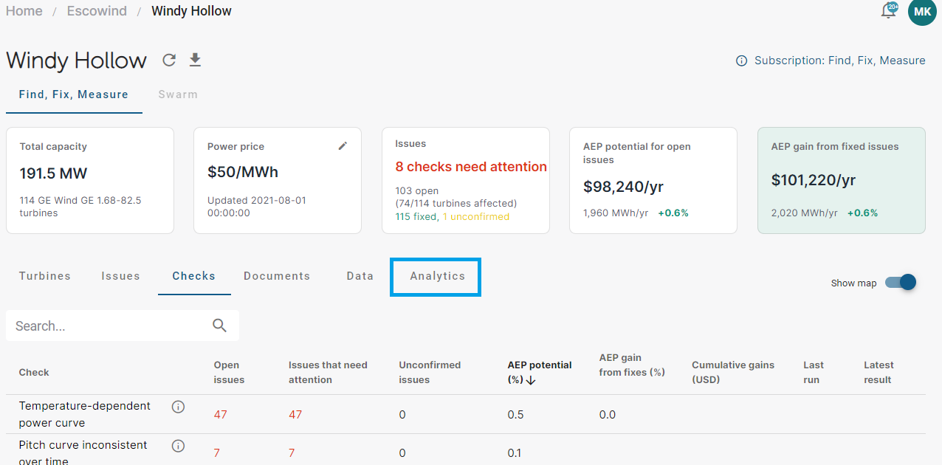Click unconfirmed issues 0 in Pitch curve row

pos(402,452)
